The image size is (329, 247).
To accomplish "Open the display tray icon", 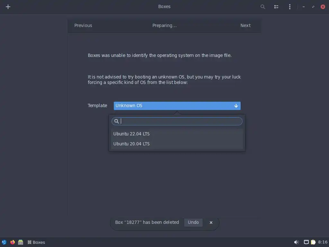I will click(306, 242).
